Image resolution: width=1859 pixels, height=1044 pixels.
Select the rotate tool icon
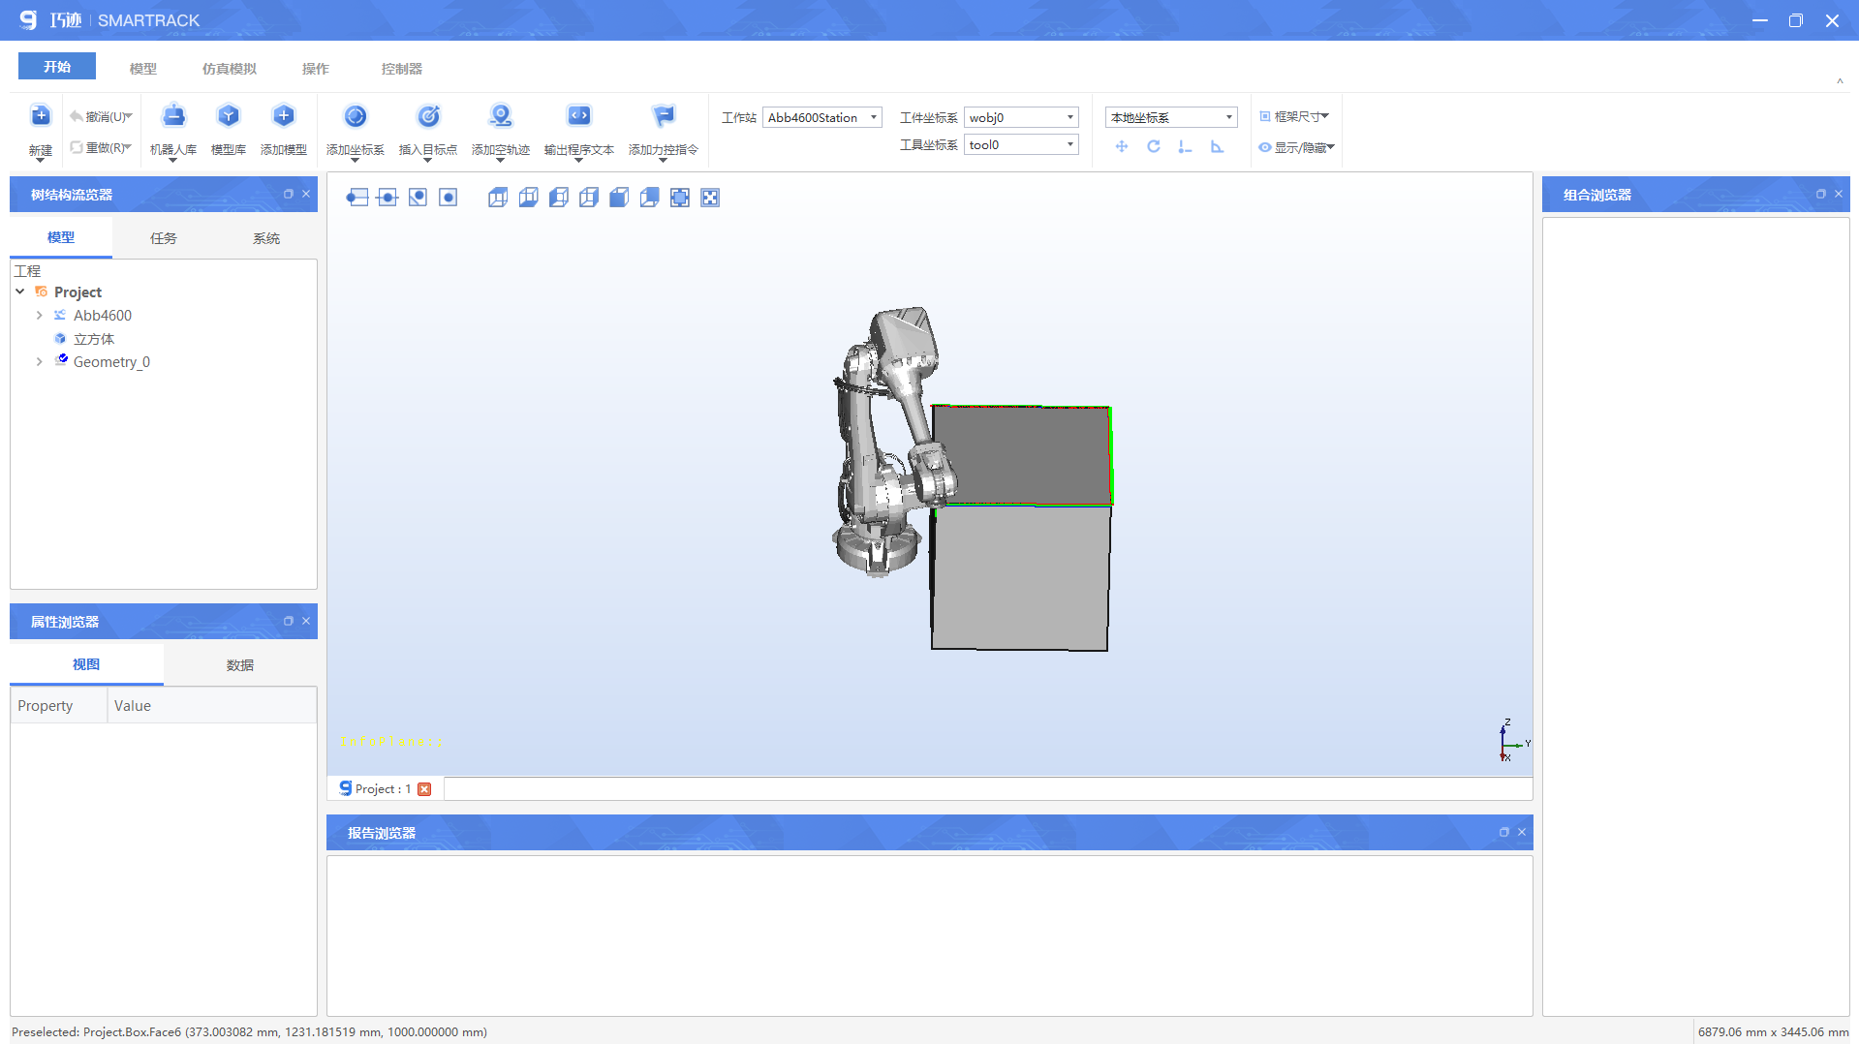coord(1154,146)
